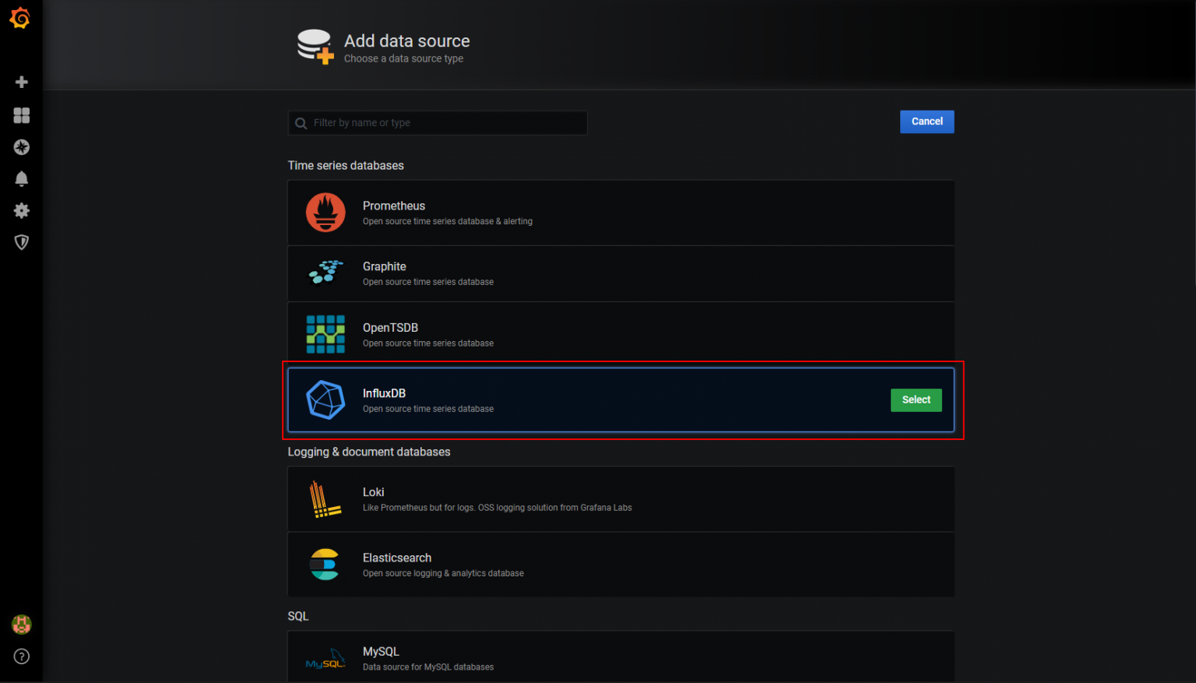Open the Alerting bell icon
This screenshot has width=1196, height=683.
22,179
